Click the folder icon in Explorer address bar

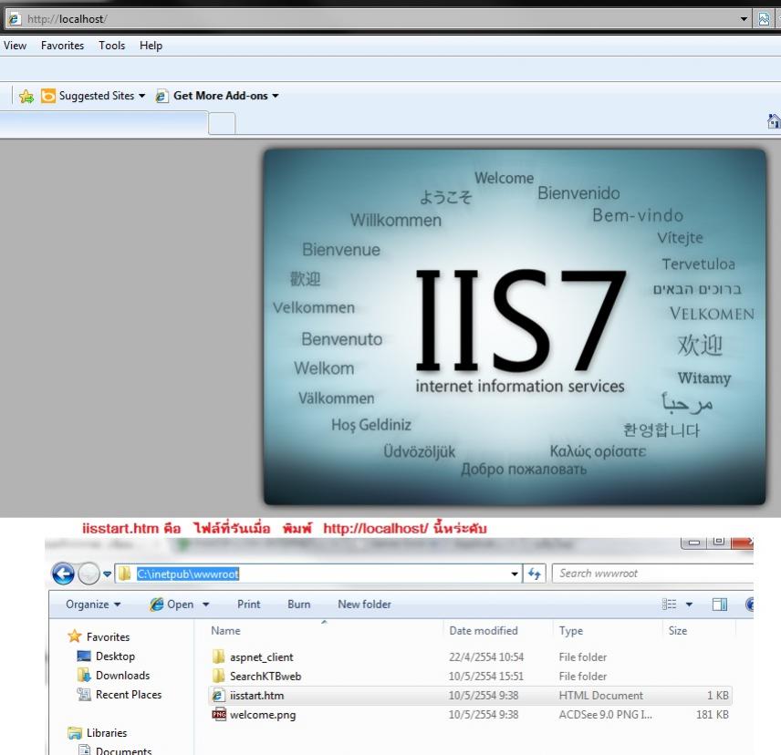(124, 574)
